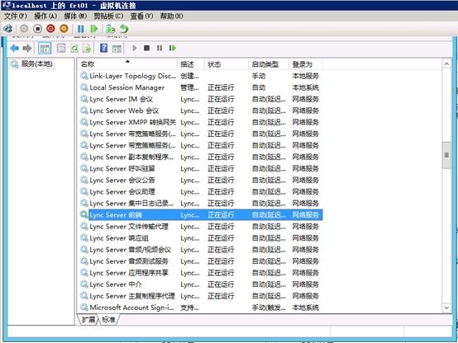Click the greyed Start VM icon

(24, 29)
